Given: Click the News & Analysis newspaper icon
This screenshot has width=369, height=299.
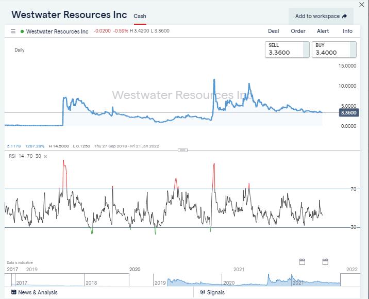Looking at the screenshot, I should pos(14,292).
